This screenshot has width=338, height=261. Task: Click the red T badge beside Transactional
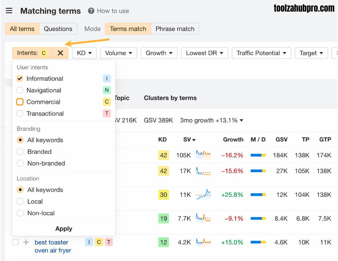click(x=107, y=113)
